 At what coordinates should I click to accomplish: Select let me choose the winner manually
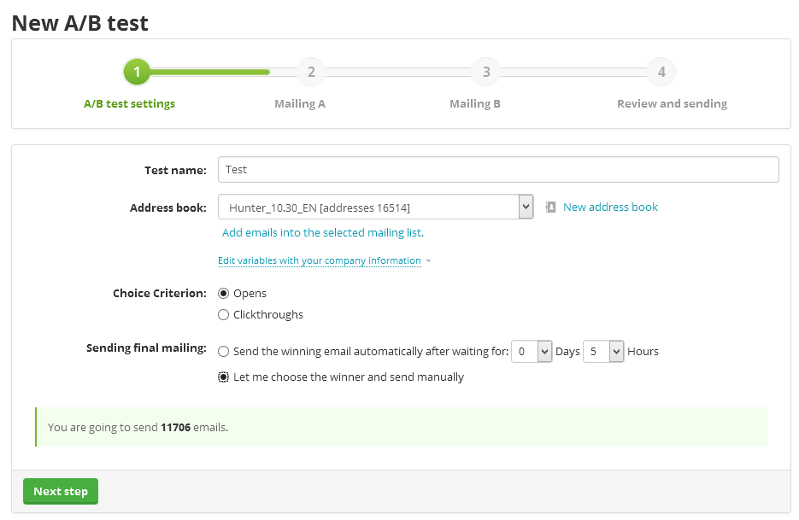tap(224, 377)
